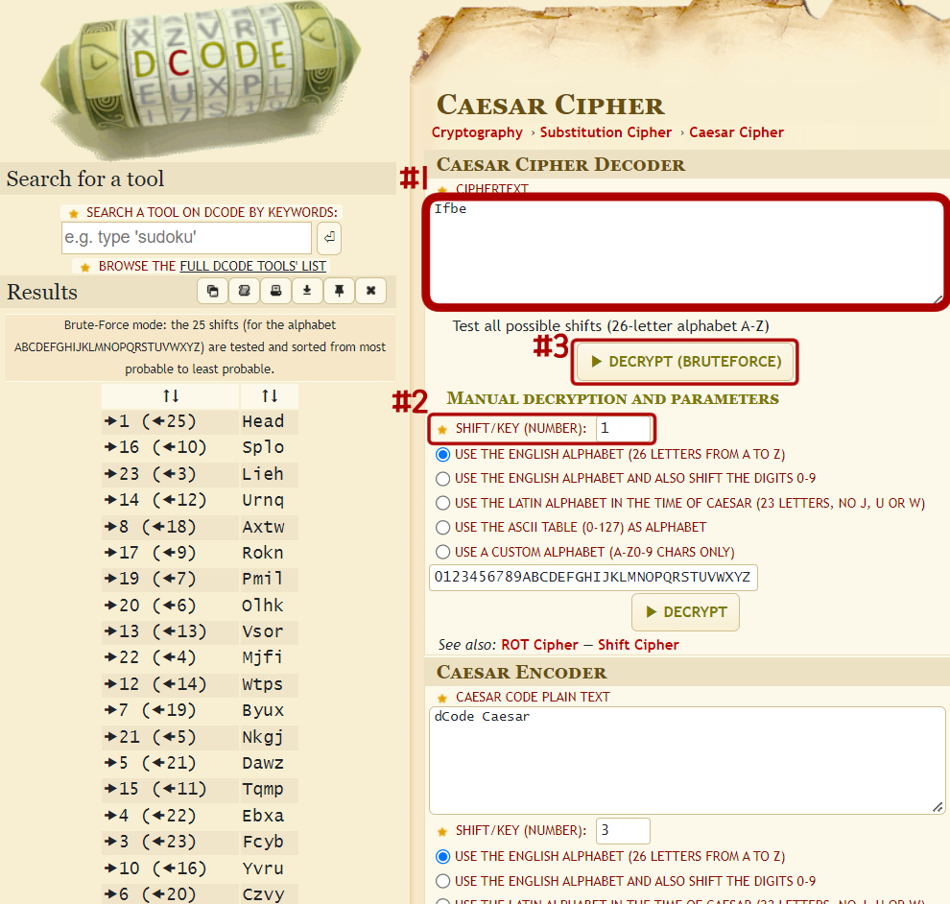Screen dimensions: 950x904
Task: Select Use the ASCII table option
Action: [443, 528]
